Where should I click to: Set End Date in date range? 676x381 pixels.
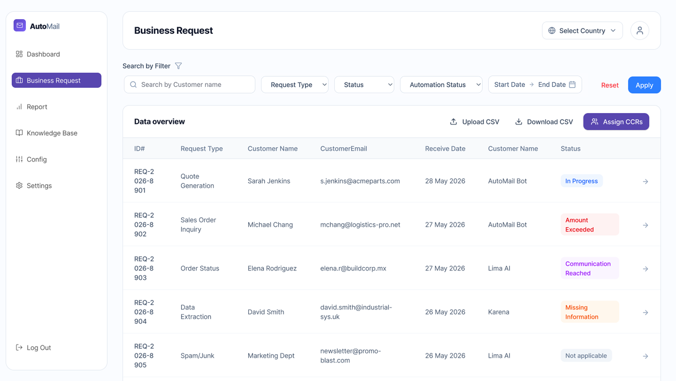[552, 85]
